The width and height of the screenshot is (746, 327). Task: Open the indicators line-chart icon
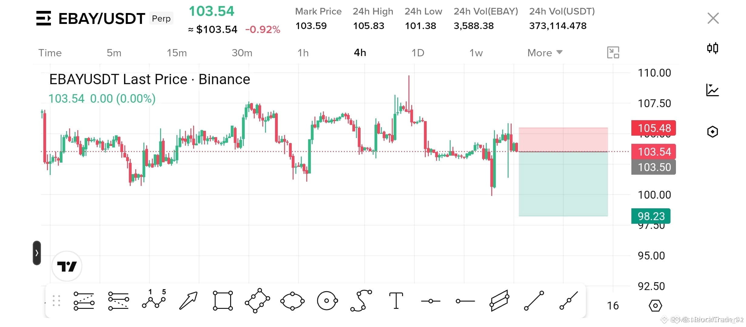click(713, 90)
